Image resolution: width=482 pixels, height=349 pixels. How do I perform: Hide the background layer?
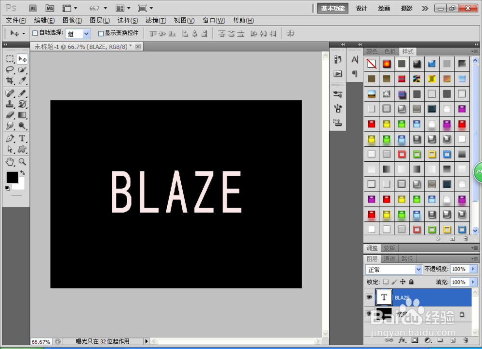click(369, 313)
